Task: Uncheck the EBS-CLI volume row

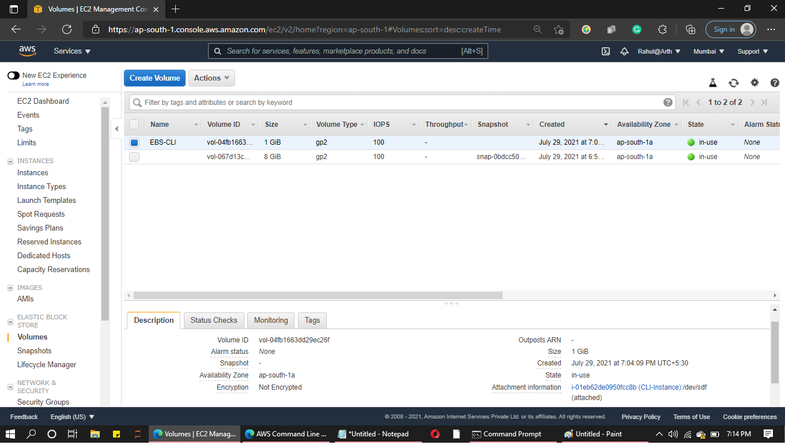Action: click(x=134, y=142)
